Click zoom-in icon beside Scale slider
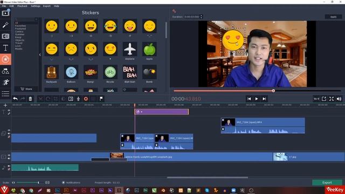This screenshot has width=345, height=194. point(47,183)
